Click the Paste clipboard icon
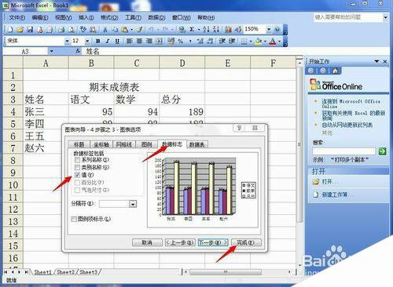Screen dimensions: 393x287 point(125,30)
